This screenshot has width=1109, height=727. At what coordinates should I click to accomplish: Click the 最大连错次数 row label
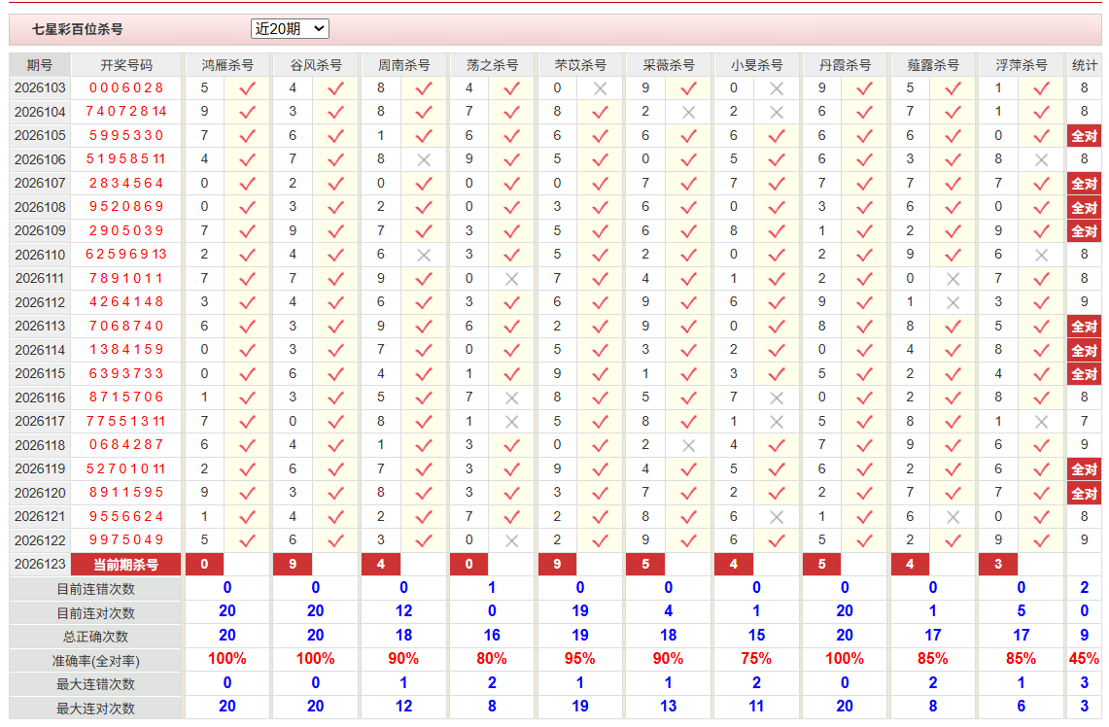[95, 684]
